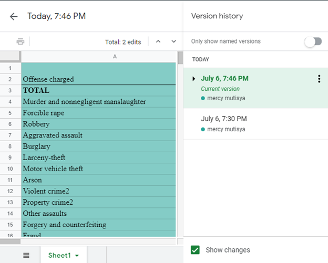Click 'Forgery and counterfeiting' cell
Viewport: 328px width, 263px height.
[x=98, y=225]
